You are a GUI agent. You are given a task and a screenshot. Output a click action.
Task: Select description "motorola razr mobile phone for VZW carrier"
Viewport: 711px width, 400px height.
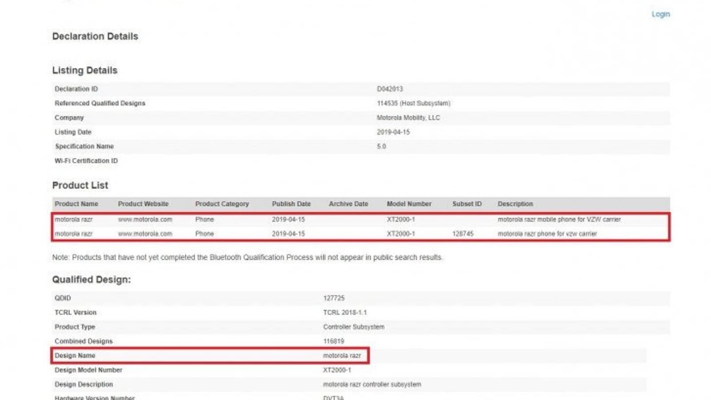point(559,220)
